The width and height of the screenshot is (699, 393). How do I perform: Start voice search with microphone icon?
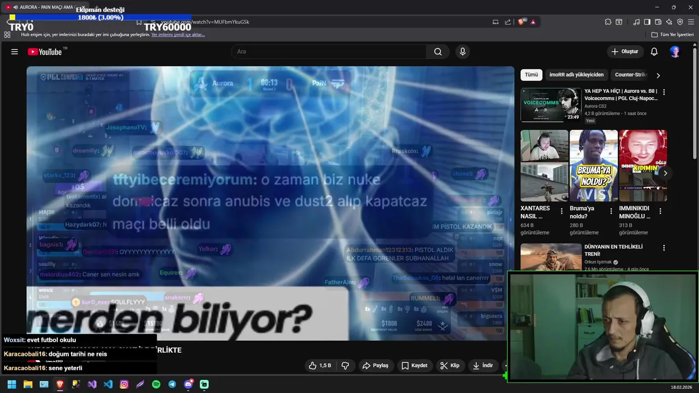click(463, 52)
